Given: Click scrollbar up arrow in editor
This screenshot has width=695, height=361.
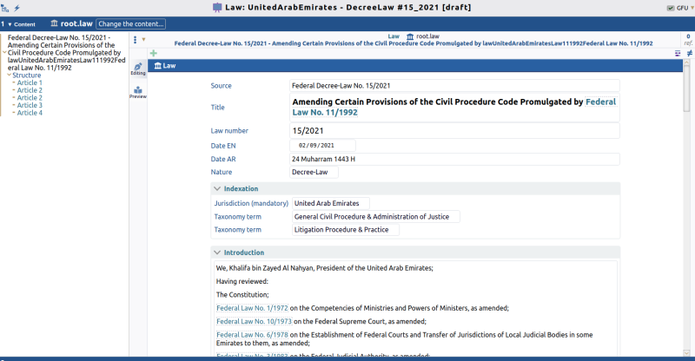Looking at the screenshot, I should [x=686, y=62].
